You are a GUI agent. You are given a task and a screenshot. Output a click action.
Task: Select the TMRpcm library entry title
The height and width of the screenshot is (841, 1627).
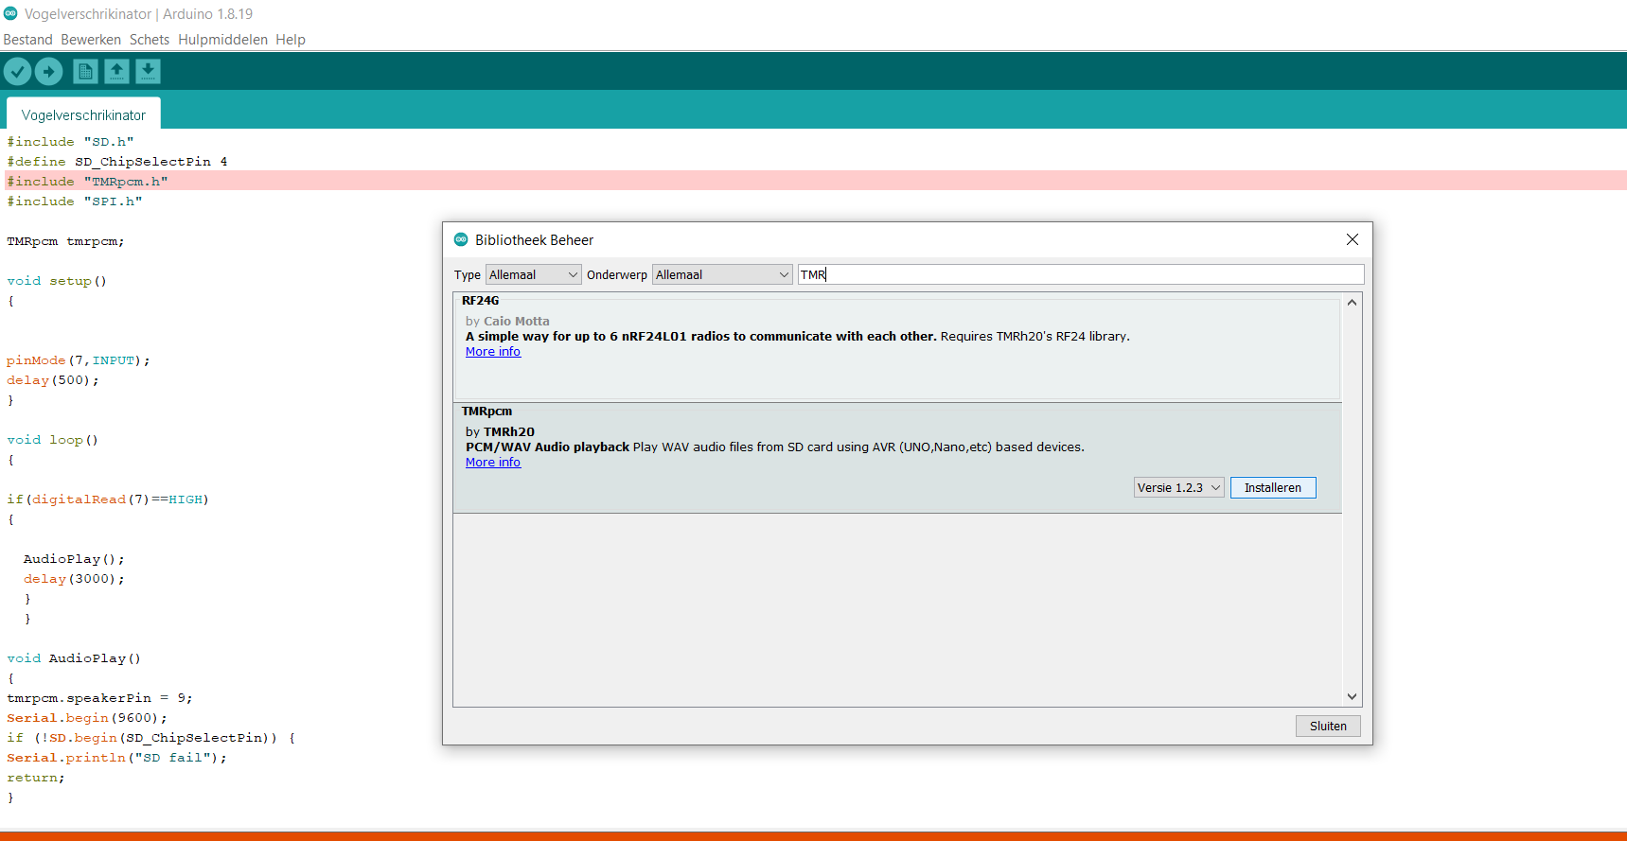click(x=486, y=411)
